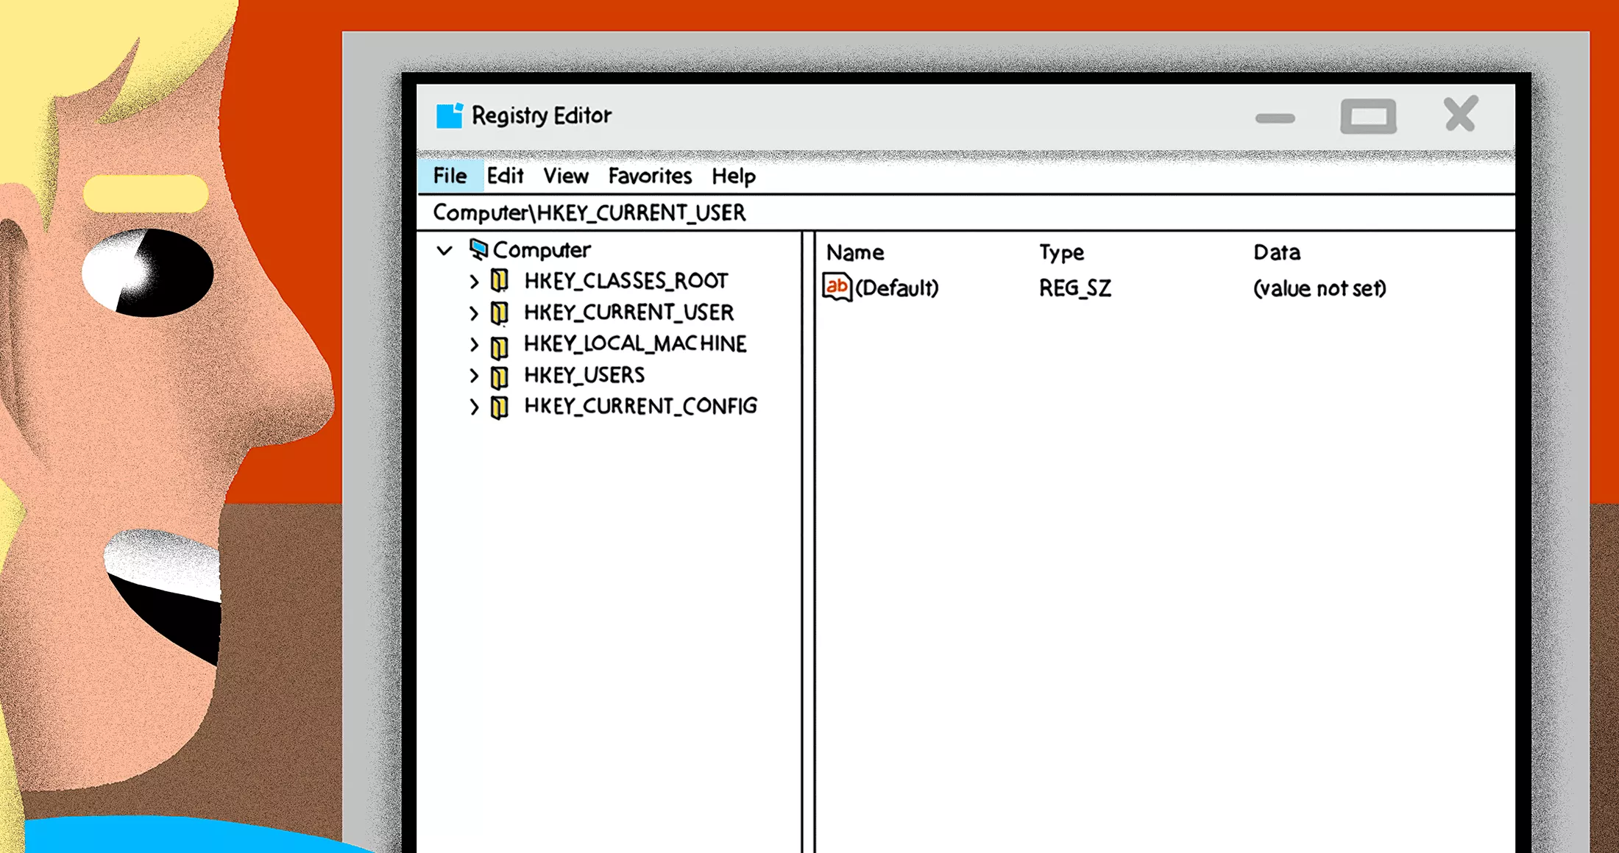Open the File menu
Image resolution: width=1619 pixels, height=853 pixels.
coord(450,176)
